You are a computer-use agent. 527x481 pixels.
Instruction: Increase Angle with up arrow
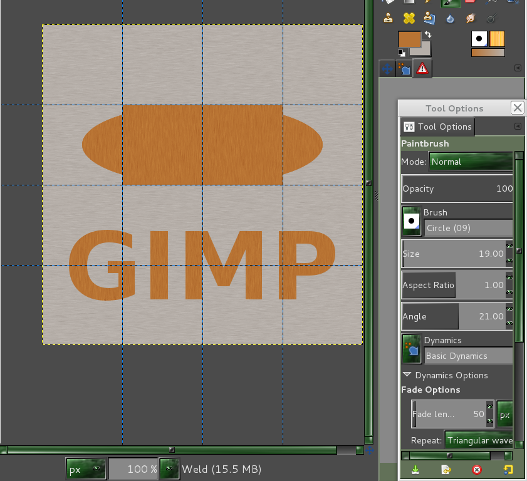pyautogui.click(x=509, y=309)
